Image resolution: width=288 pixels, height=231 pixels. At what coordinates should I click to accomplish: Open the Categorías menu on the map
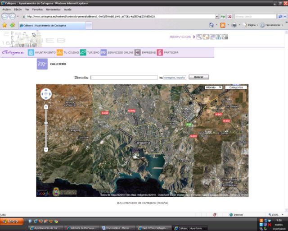click(236, 87)
